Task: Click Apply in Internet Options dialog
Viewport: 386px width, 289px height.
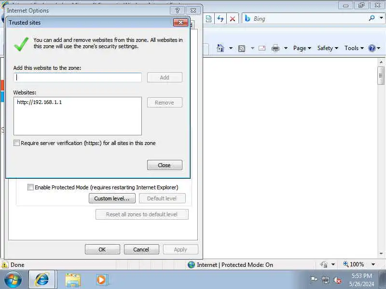Action: tap(180, 250)
